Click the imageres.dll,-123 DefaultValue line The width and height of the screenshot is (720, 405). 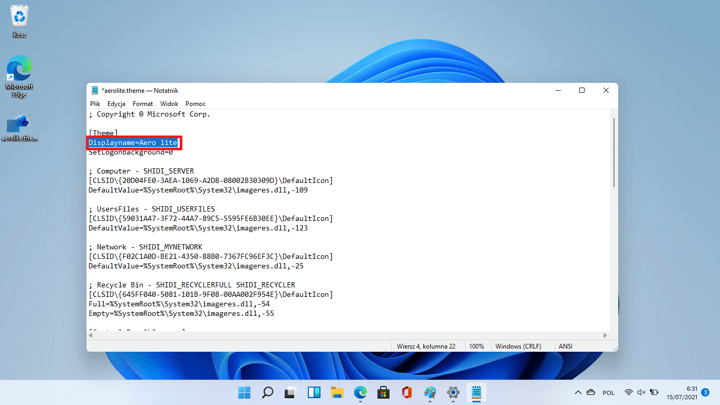198,228
